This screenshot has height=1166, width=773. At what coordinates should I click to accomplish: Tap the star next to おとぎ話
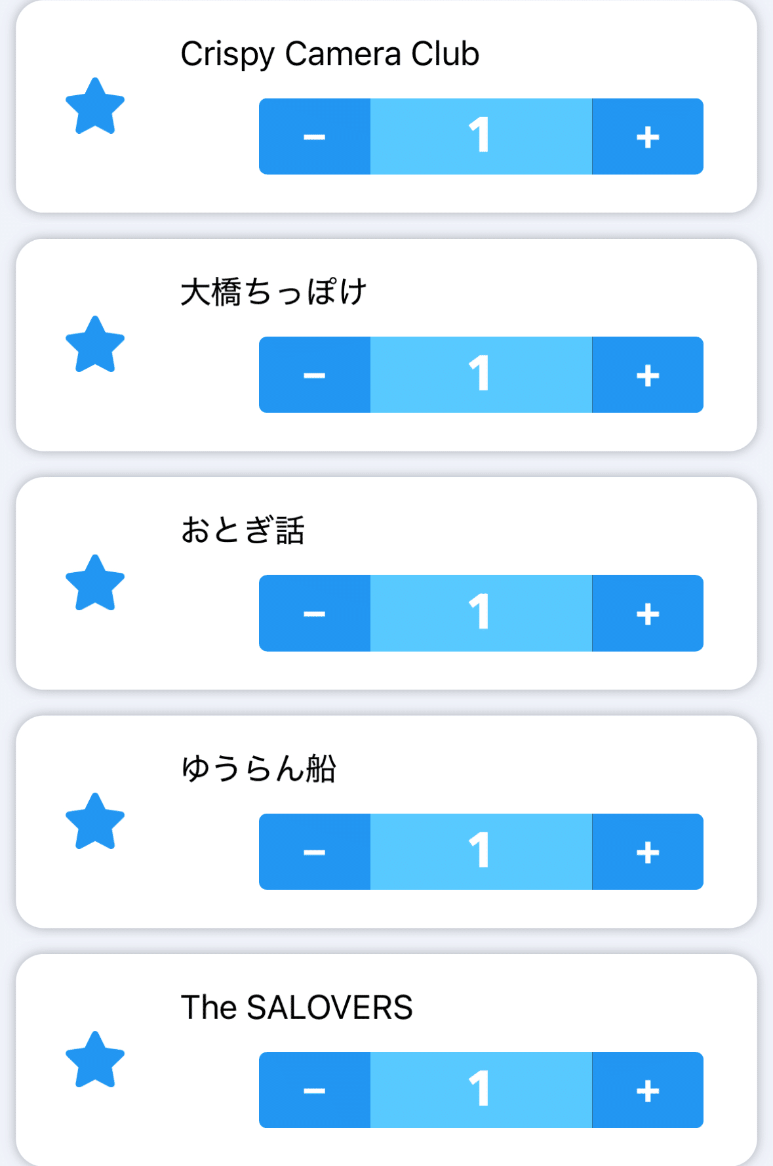click(x=95, y=583)
